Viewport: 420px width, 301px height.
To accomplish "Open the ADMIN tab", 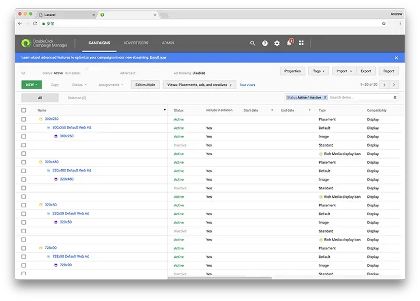I will tap(168, 43).
